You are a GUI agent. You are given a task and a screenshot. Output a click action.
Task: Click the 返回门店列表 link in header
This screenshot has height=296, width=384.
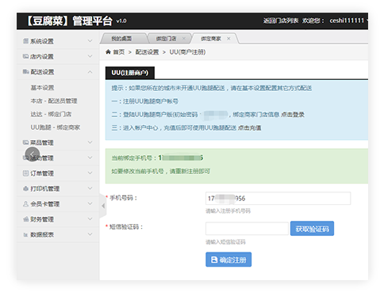point(281,21)
